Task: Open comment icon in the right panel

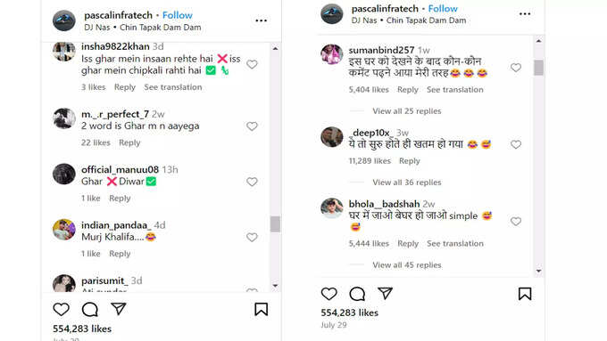Action: [357, 294]
